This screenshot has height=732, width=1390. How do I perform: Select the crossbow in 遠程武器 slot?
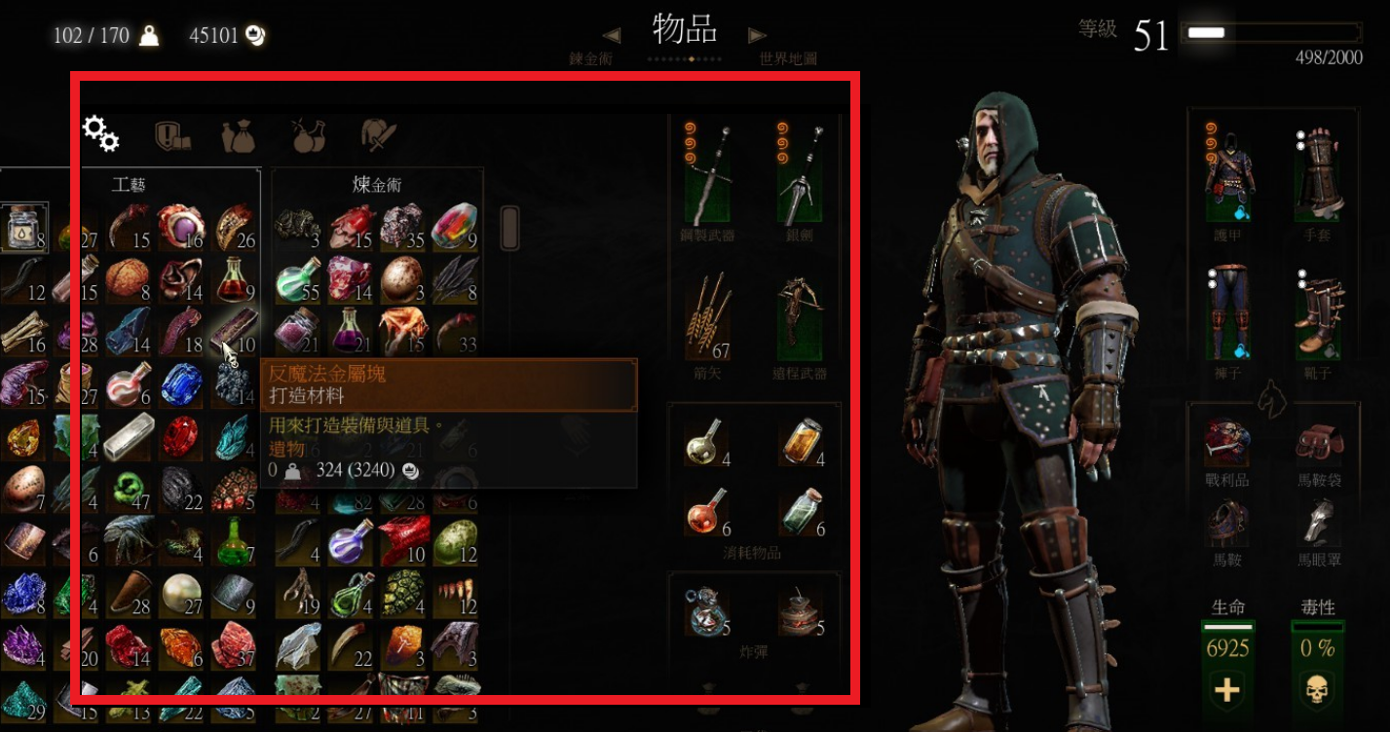click(x=801, y=314)
